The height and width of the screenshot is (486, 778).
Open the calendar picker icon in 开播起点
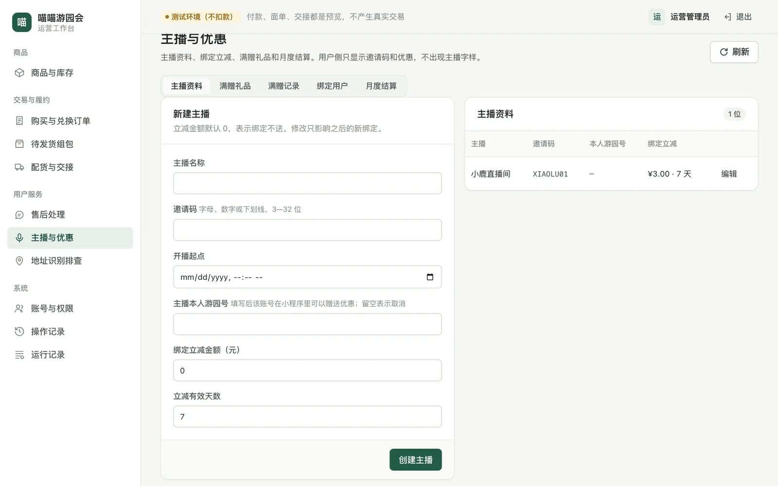point(430,277)
